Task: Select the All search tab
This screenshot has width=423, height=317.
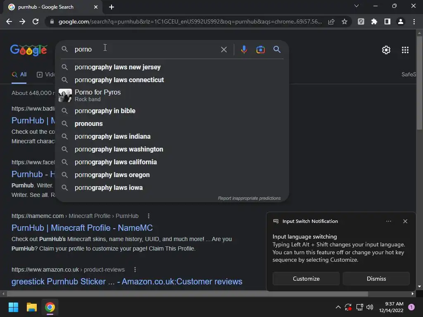Action: point(19,75)
